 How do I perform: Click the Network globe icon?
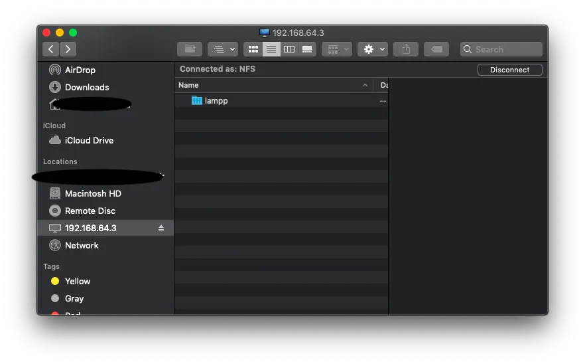click(55, 245)
